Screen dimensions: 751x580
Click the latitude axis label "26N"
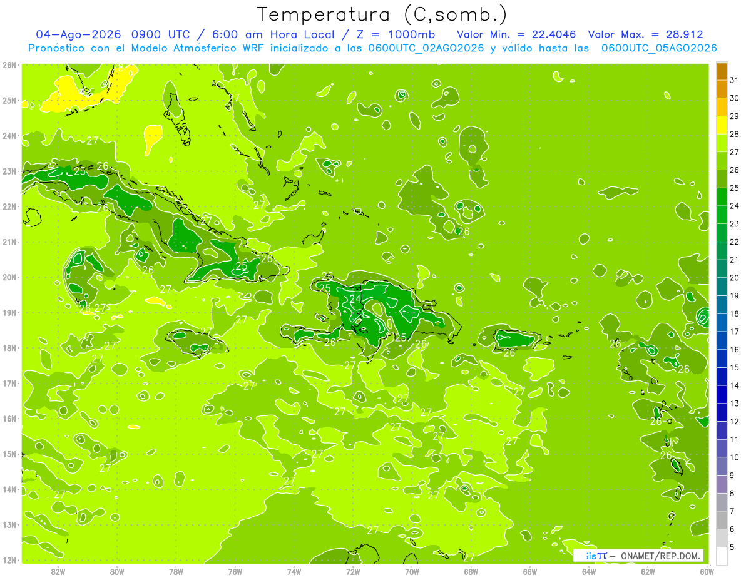click(x=9, y=65)
